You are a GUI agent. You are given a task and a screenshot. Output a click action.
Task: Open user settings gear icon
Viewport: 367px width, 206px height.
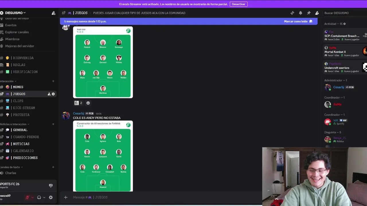[51, 197]
